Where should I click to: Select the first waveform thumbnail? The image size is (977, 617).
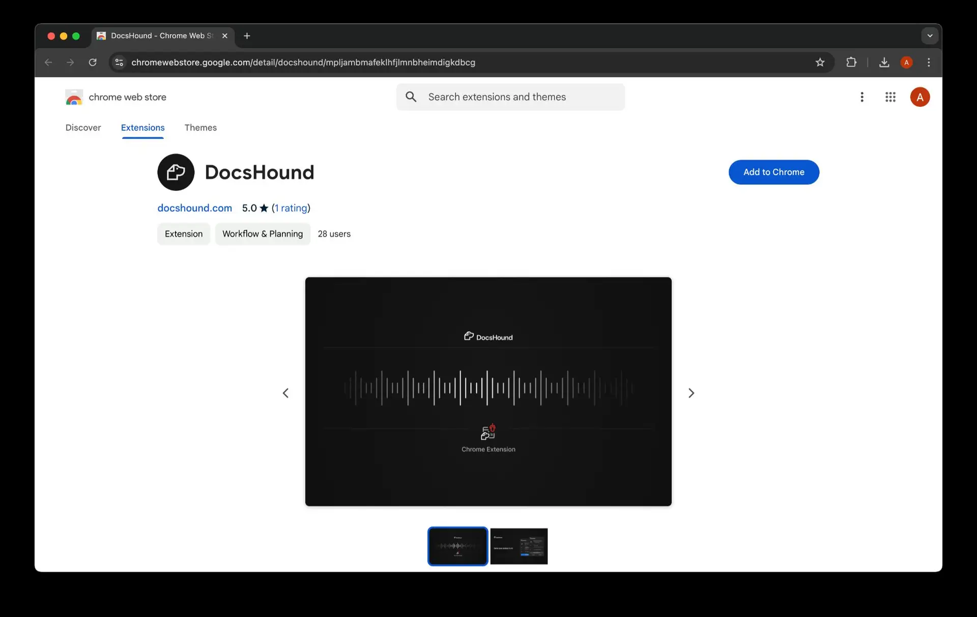(457, 546)
